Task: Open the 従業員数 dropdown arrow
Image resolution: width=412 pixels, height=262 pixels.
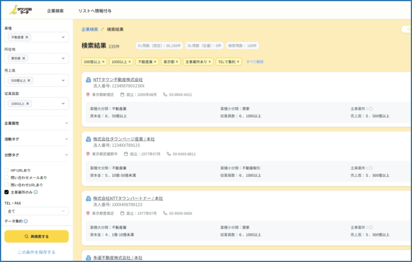Action: point(63,104)
